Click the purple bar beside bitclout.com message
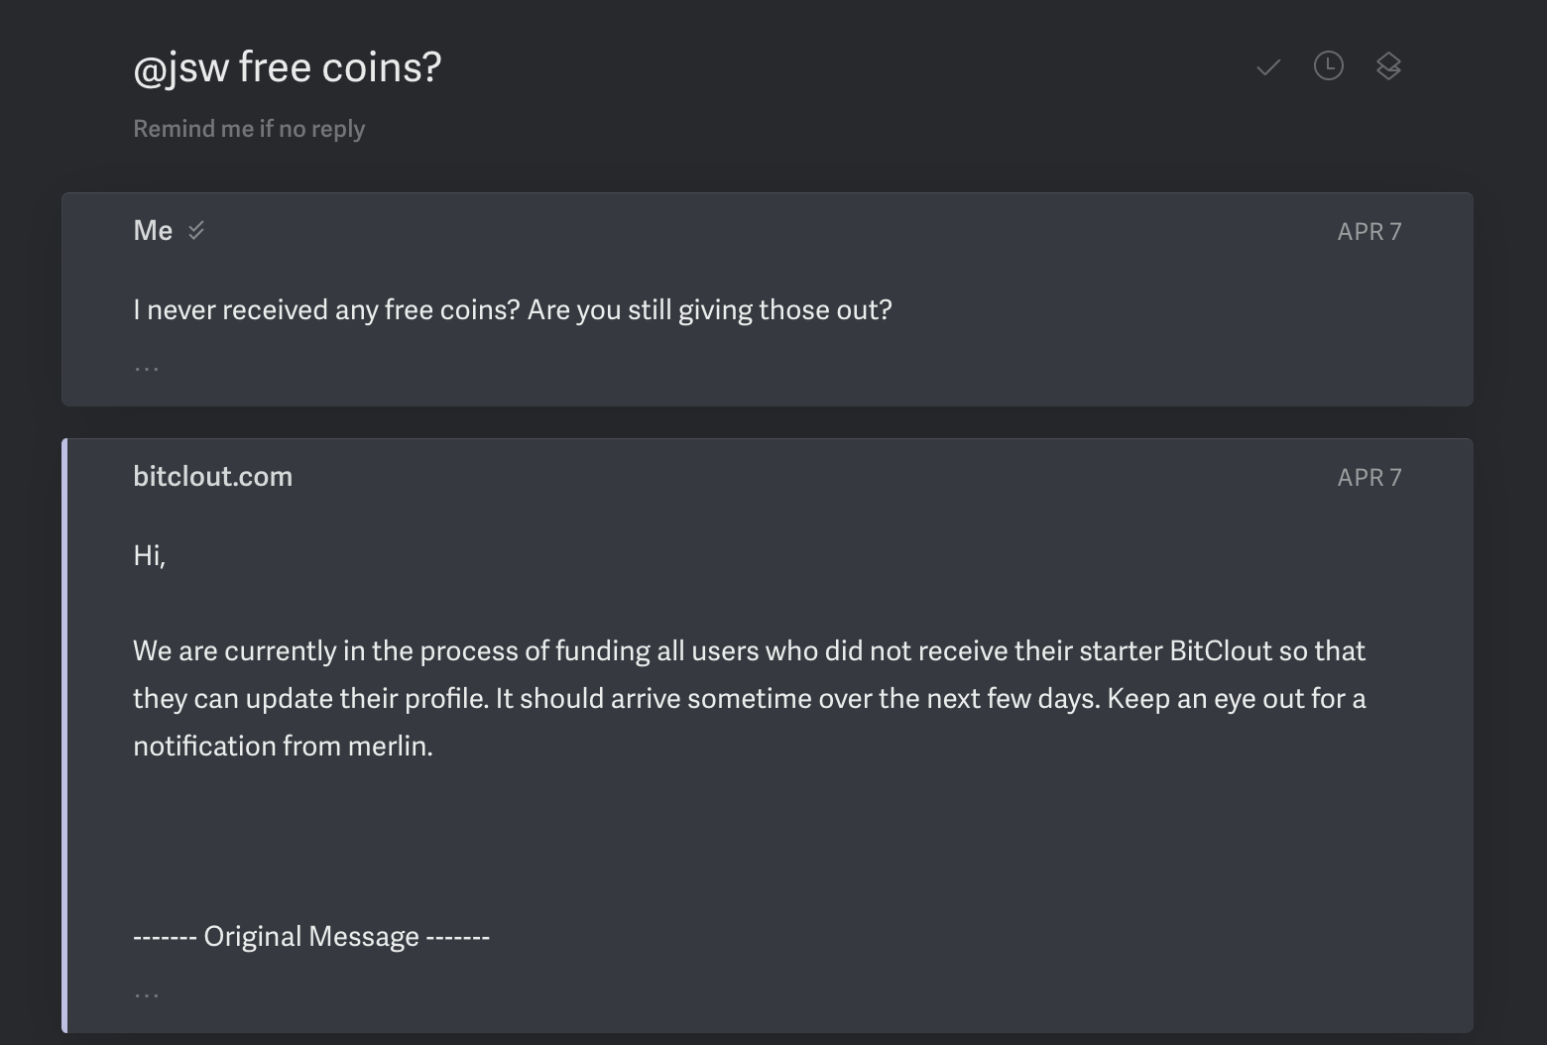The width and height of the screenshot is (1547, 1045). pos(64,736)
